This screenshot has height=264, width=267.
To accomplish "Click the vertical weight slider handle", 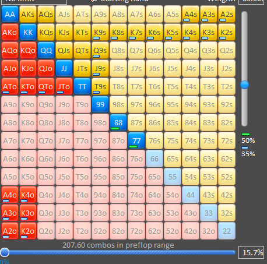I will coord(244,85).
